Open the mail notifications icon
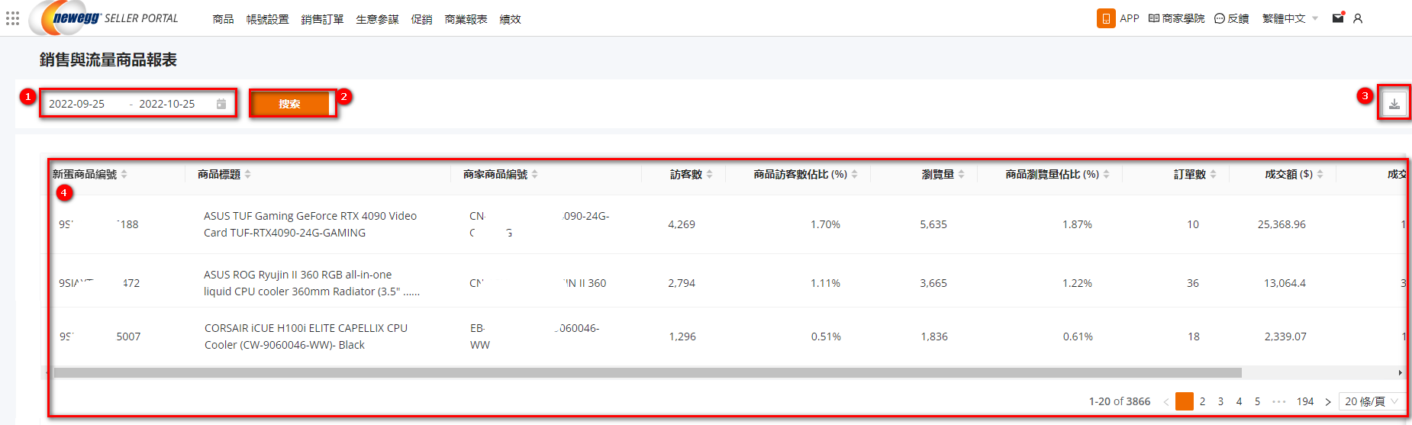 [1338, 18]
